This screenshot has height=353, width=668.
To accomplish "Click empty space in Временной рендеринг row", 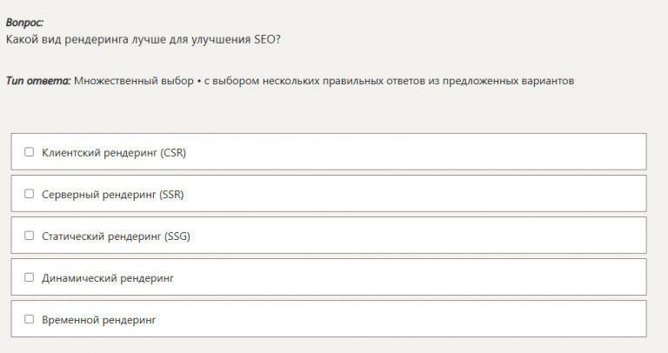I will (435, 319).
